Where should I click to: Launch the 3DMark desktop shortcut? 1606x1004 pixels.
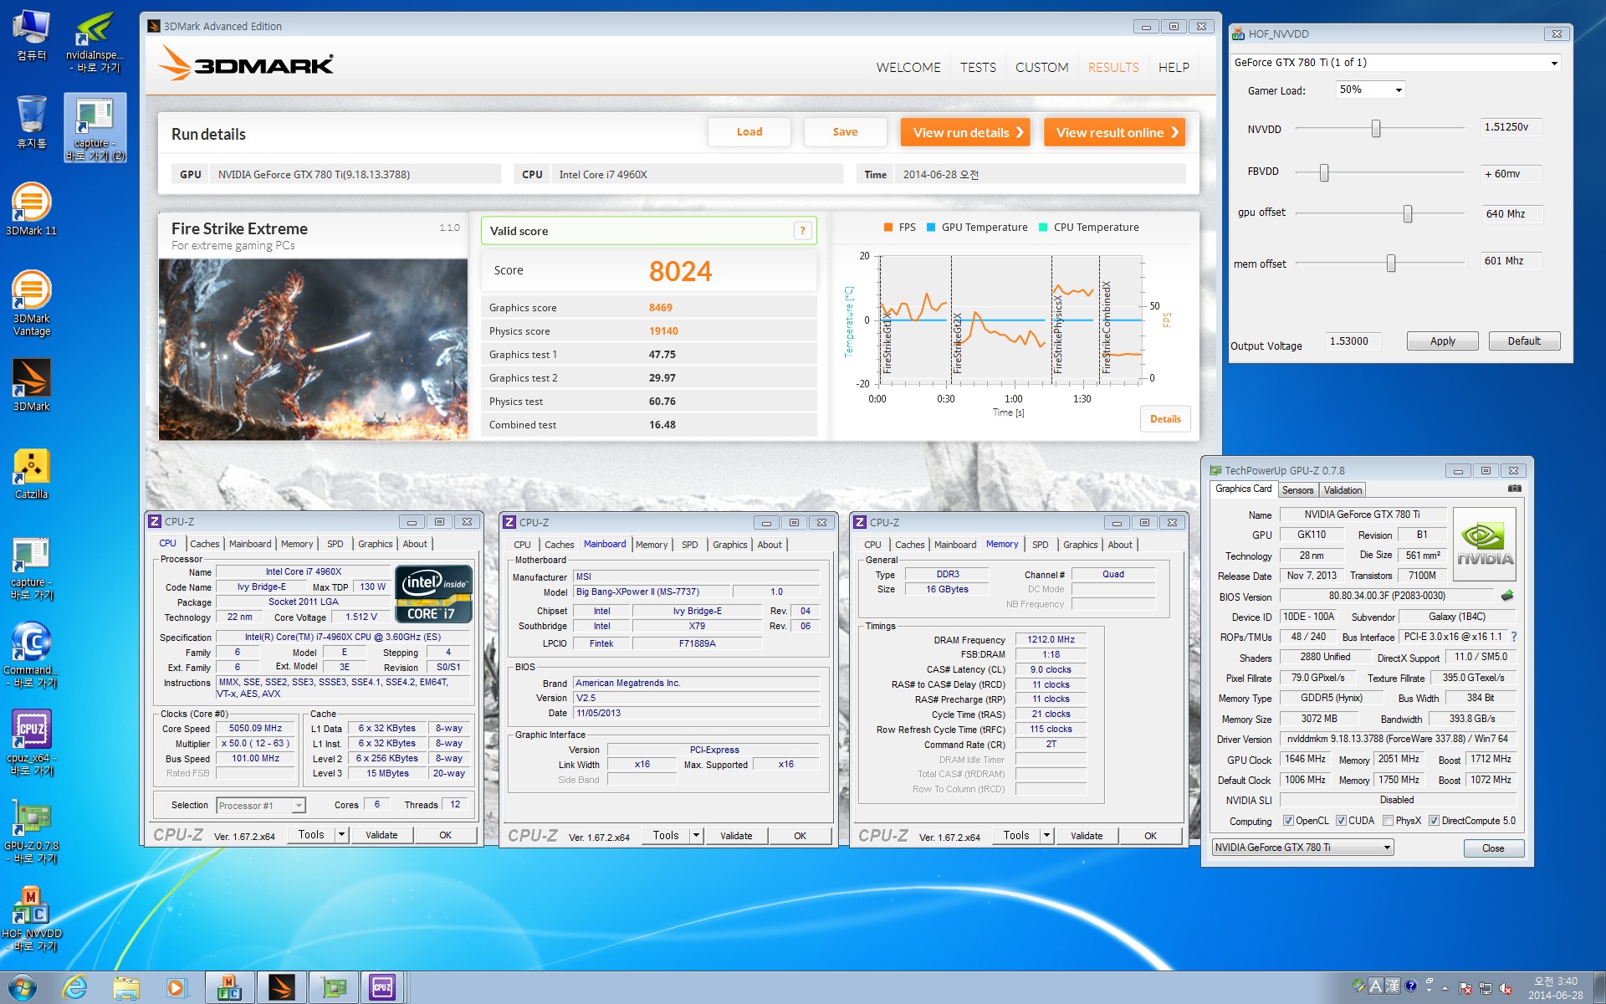[31, 385]
